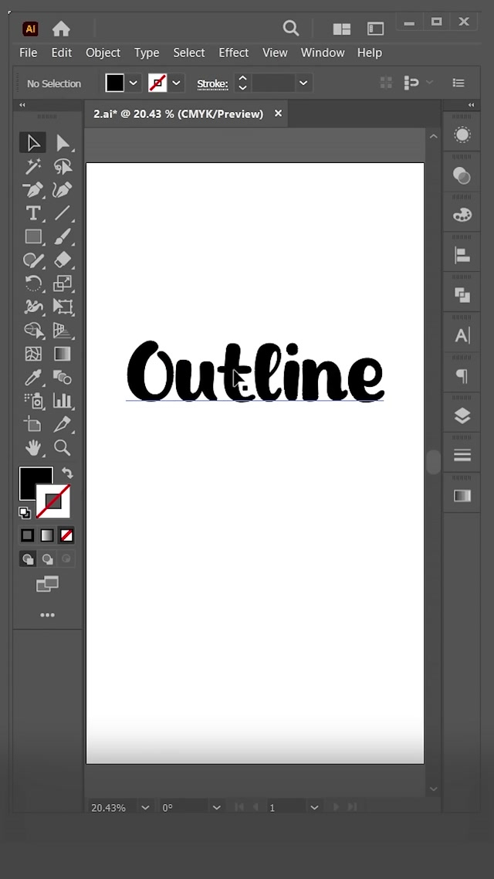Pick the Eyedropper tool
This screenshot has height=879, width=494.
(33, 377)
